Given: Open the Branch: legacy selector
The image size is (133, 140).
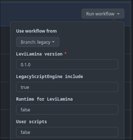Looking at the screenshot, I should [38, 42].
